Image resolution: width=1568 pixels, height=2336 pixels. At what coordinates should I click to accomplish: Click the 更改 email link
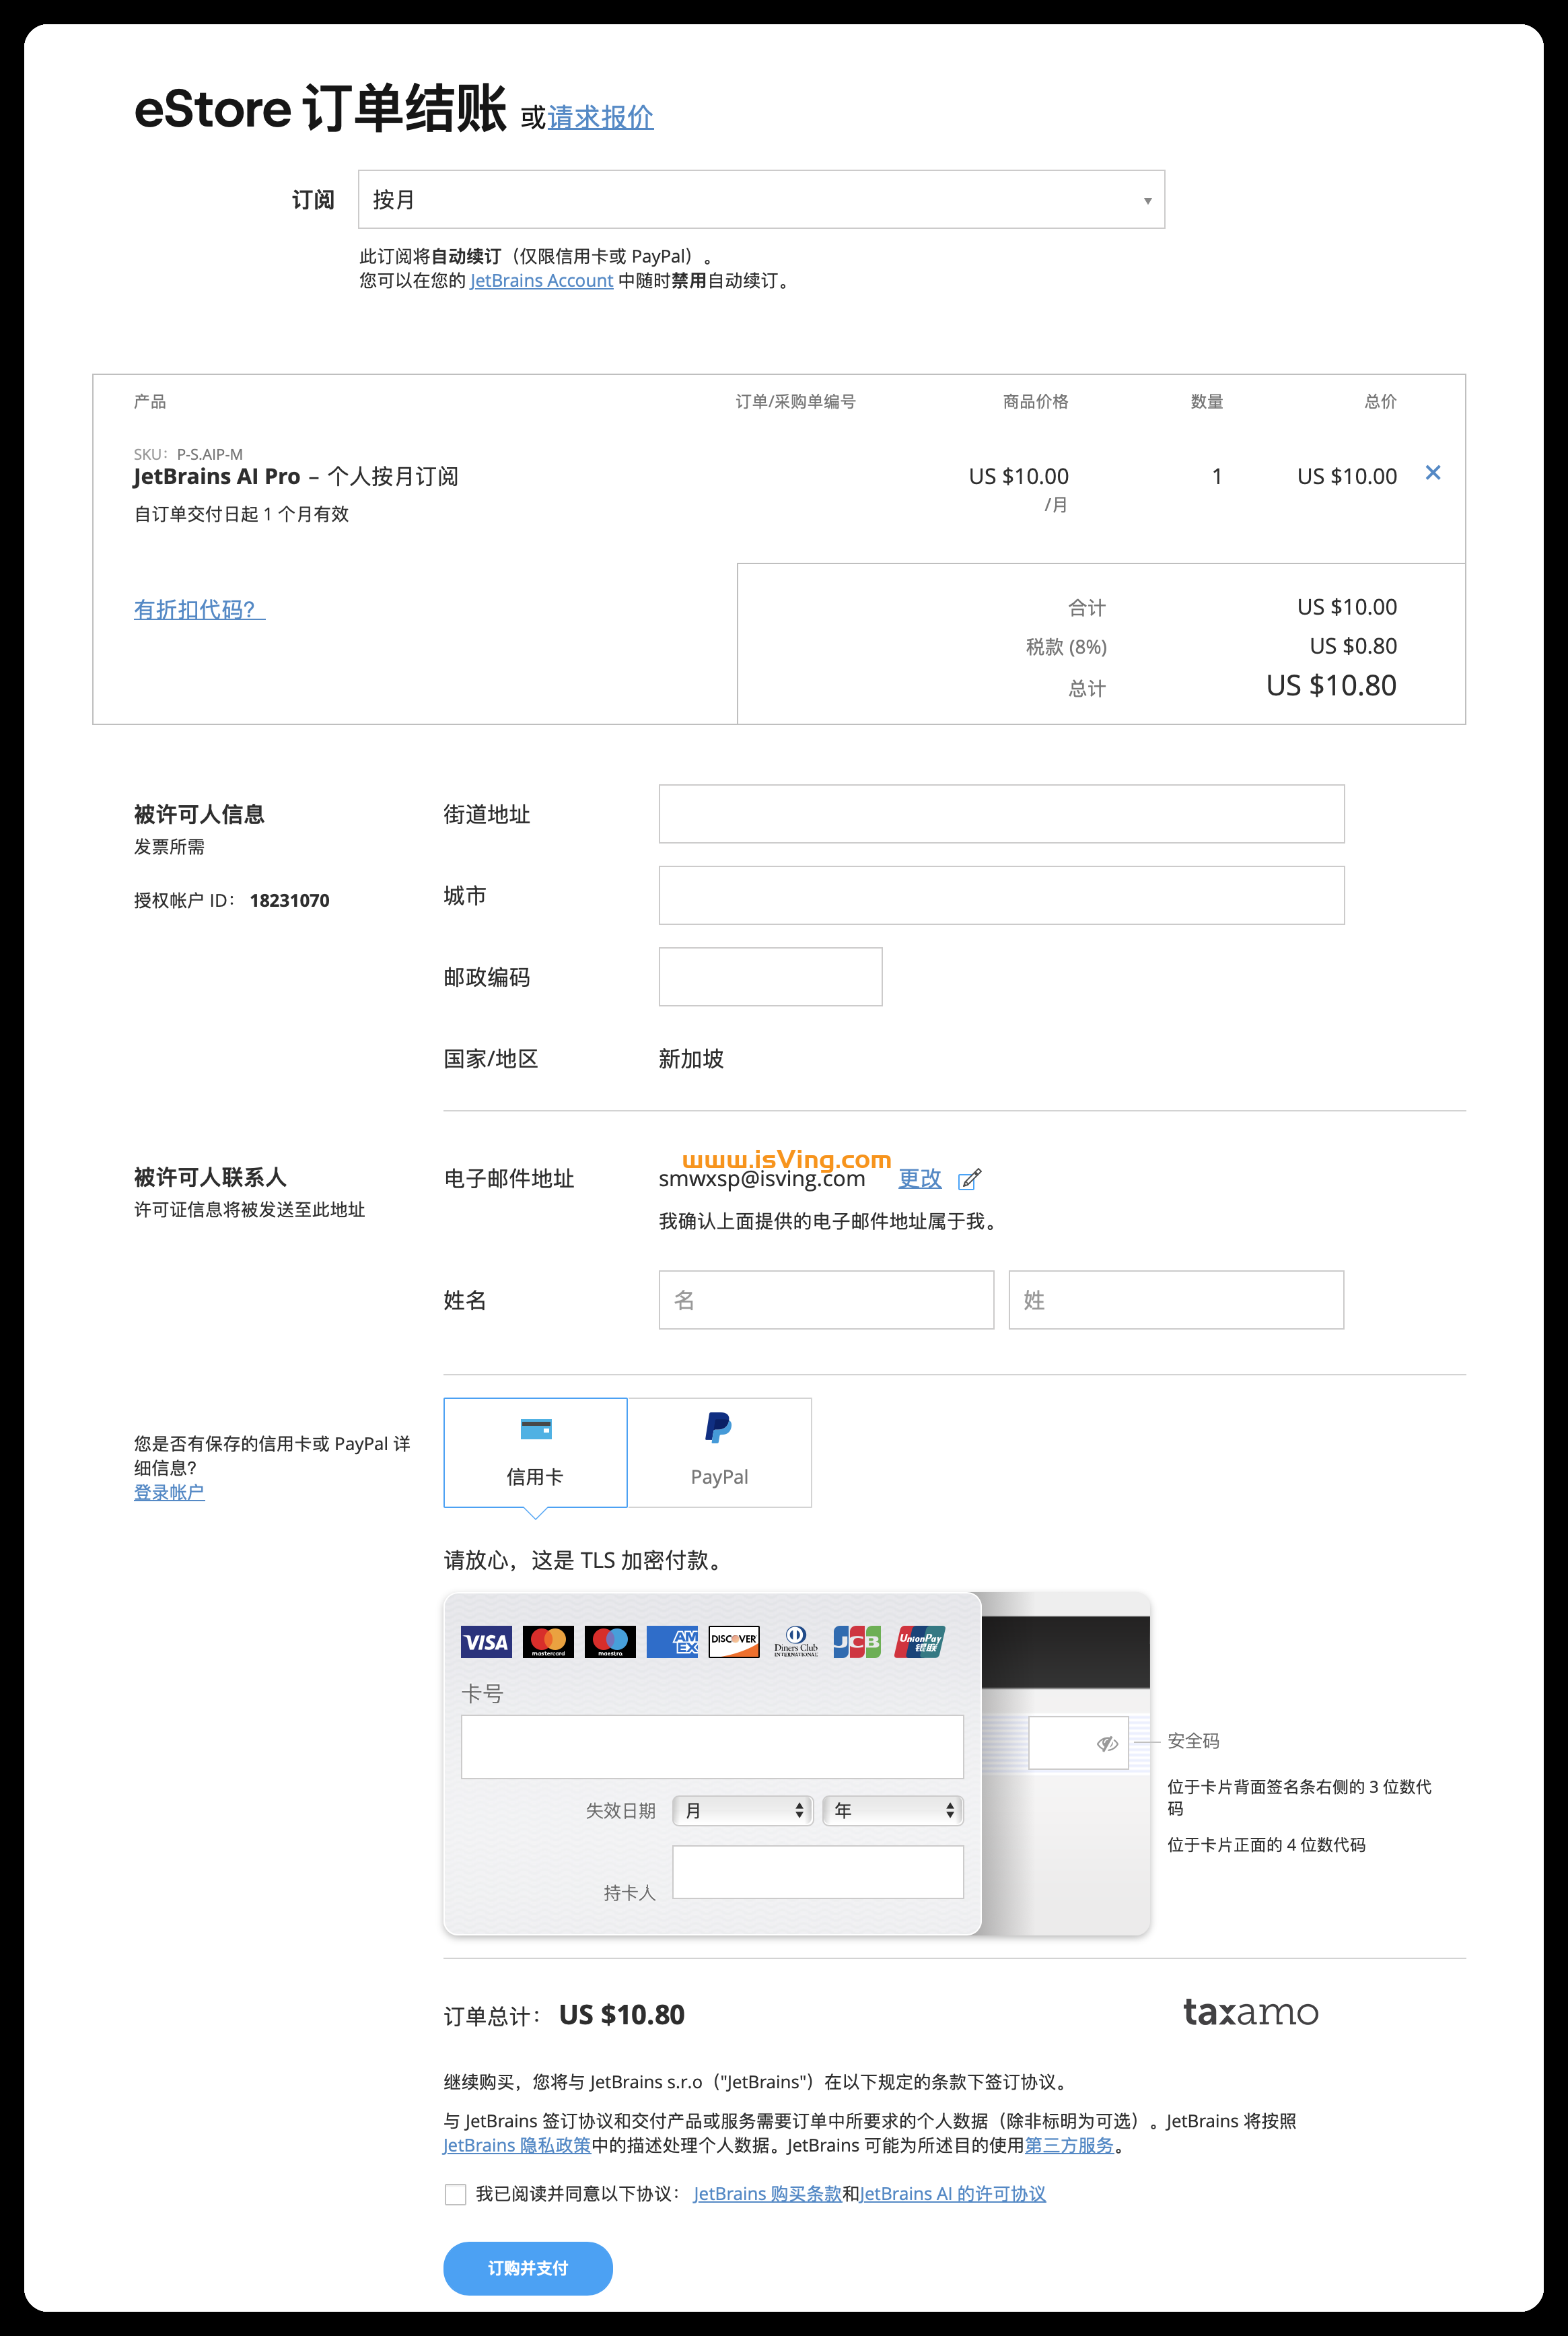920,1179
